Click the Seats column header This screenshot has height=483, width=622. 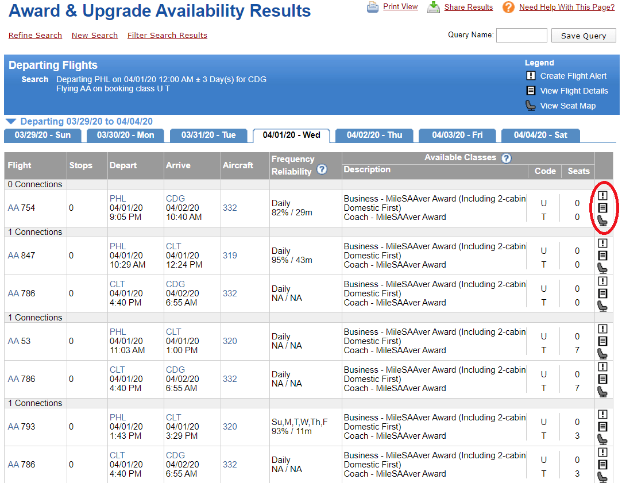pos(578,171)
